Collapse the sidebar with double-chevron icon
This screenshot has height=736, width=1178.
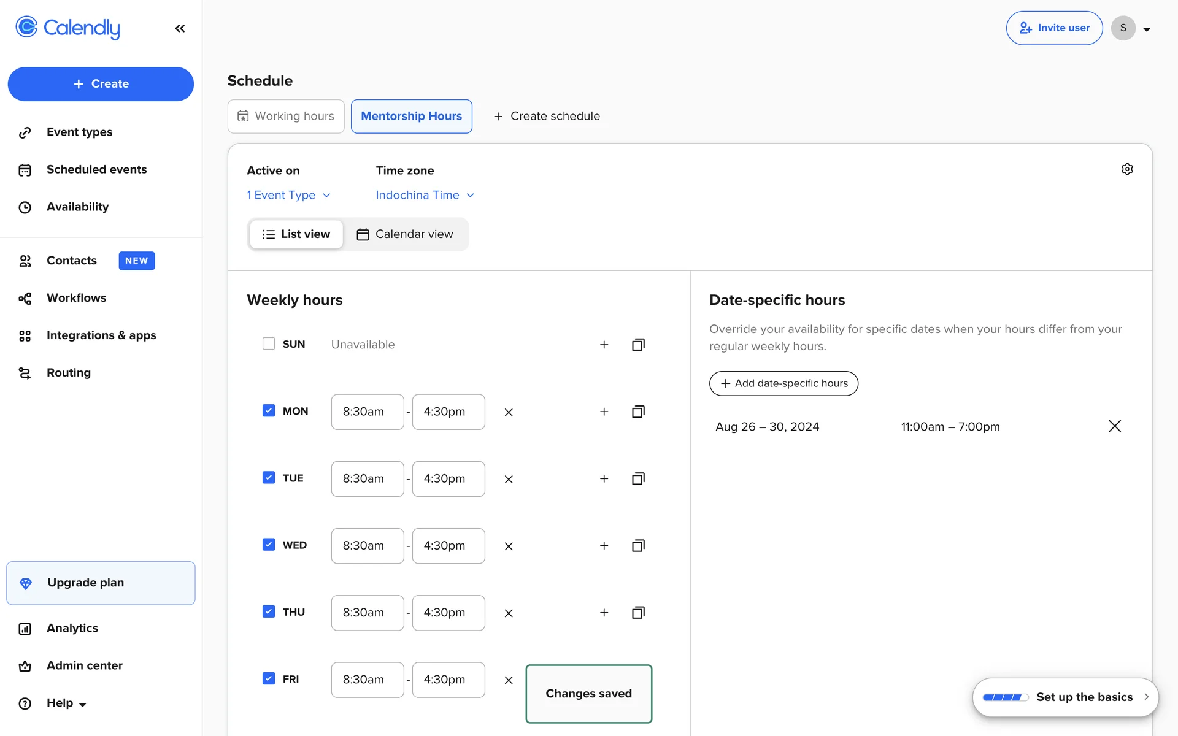click(180, 28)
